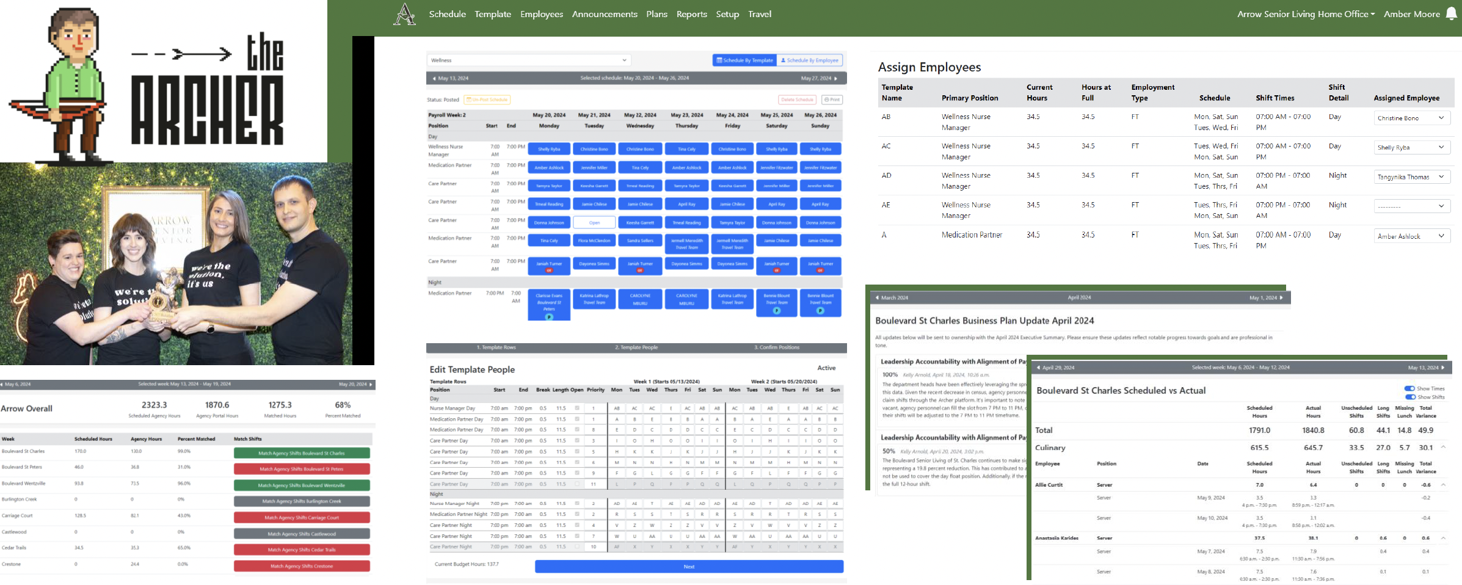Viewport: 1462px width, 585px height.
Task: Click the Delete Schedule button
Action: coord(798,100)
